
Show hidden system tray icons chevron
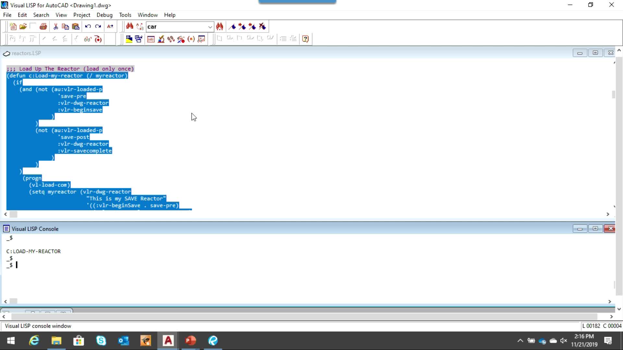pos(520,341)
